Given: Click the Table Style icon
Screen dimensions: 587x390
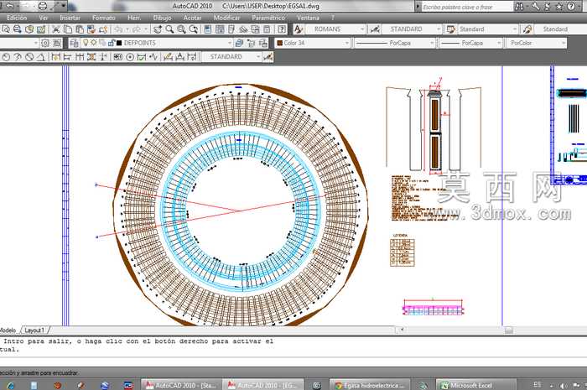Looking at the screenshot, I should [451, 29].
